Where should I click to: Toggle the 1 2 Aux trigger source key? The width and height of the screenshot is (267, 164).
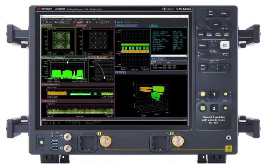[x=225, y=67]
